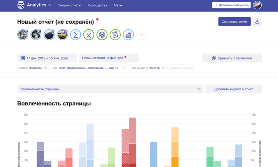Go to the Сообщества section
Image resolution: width=278 pixels, height=167 pixels.
(x=97, y=5)
